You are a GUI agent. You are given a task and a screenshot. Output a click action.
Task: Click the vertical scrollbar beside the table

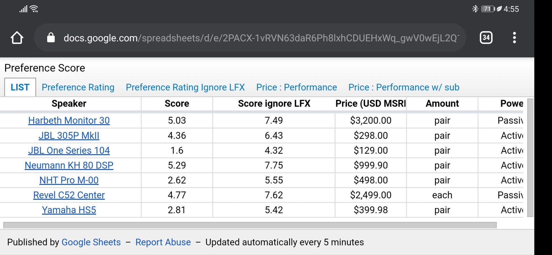[530, 158]
